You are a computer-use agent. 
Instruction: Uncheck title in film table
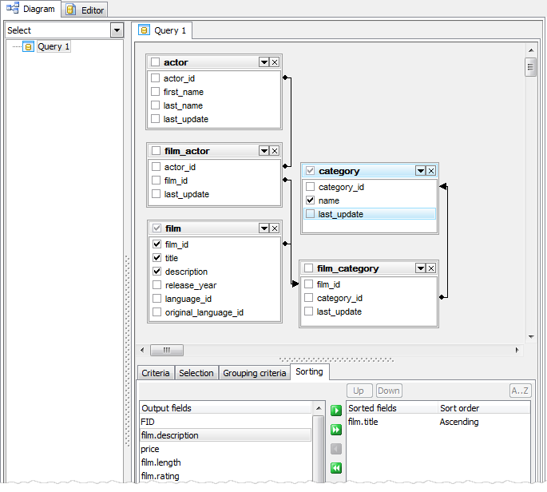point(157,258)
